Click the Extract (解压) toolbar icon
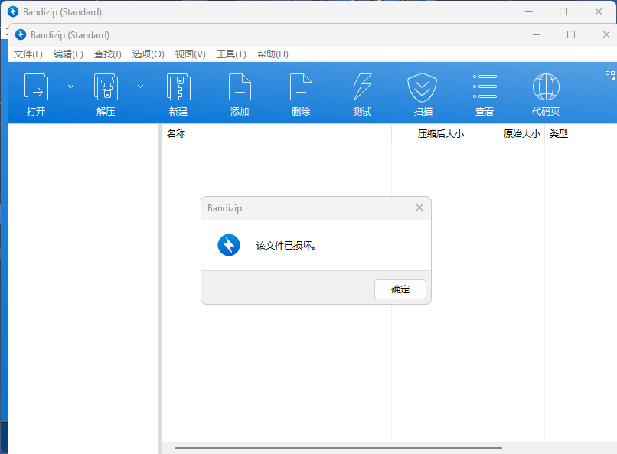The width and height of the screenshot is (617, 454). [x=106, y=87]
